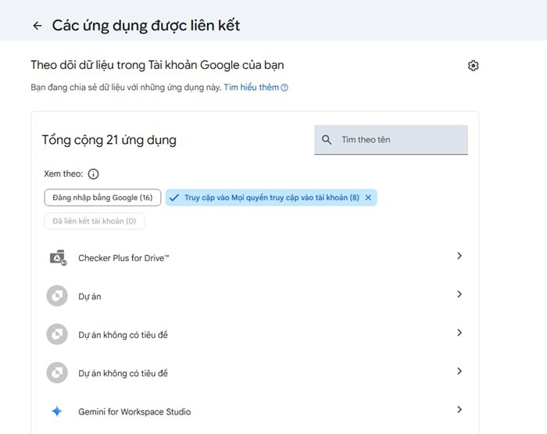
Task: Click the Checker Plus for Drive app icon
Action: [58, 258]
